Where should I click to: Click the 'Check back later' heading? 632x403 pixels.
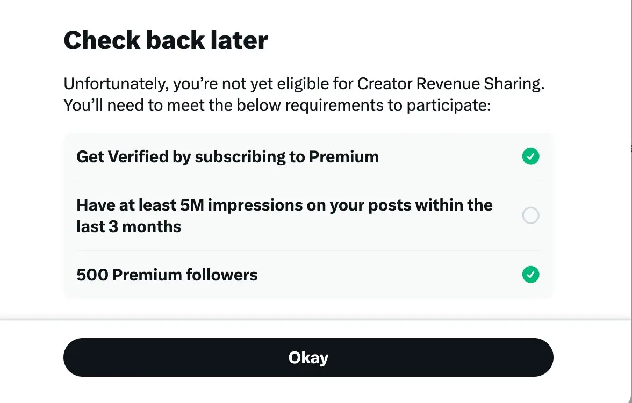166,40
